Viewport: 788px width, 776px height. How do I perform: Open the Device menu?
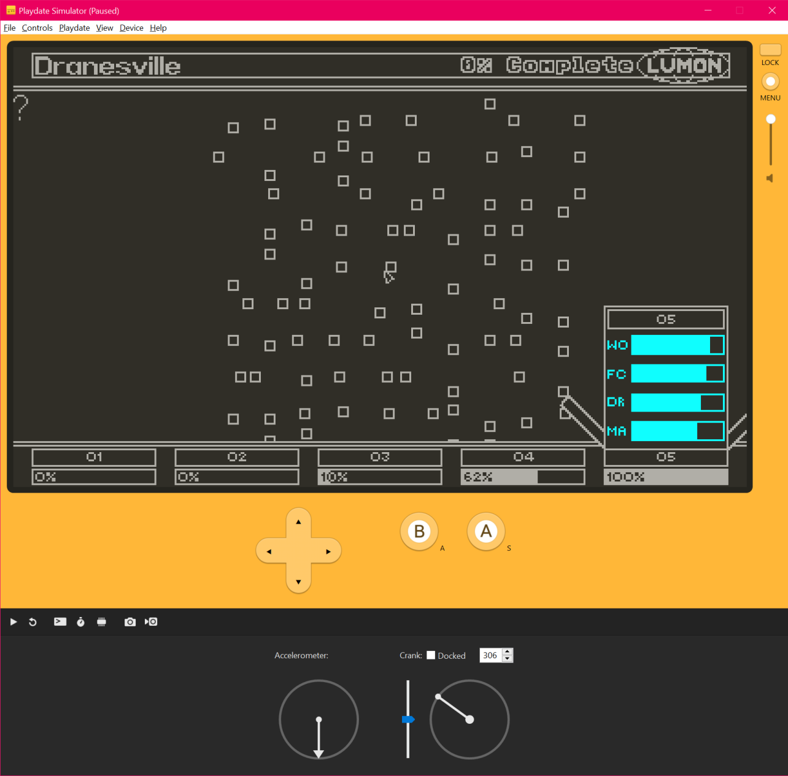pyautogui.click(x=131, y=28)
